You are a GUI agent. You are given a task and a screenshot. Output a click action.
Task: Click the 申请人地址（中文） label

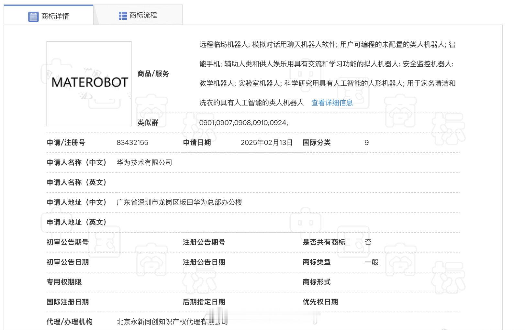(77, 203)
